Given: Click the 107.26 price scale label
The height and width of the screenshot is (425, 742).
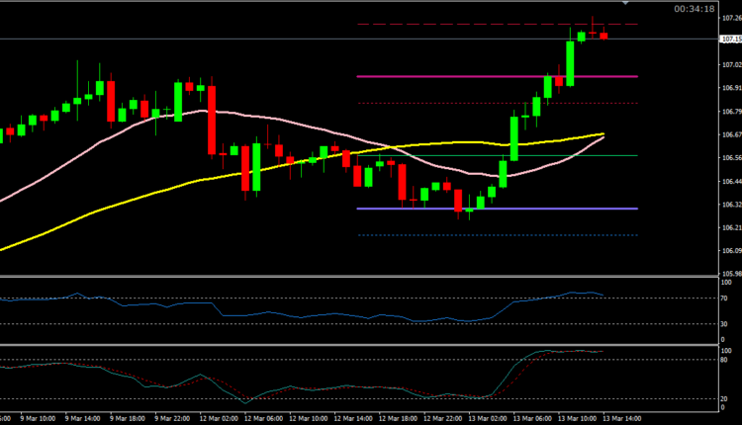Looking at the screenshot, I should [x=729, y=18].
